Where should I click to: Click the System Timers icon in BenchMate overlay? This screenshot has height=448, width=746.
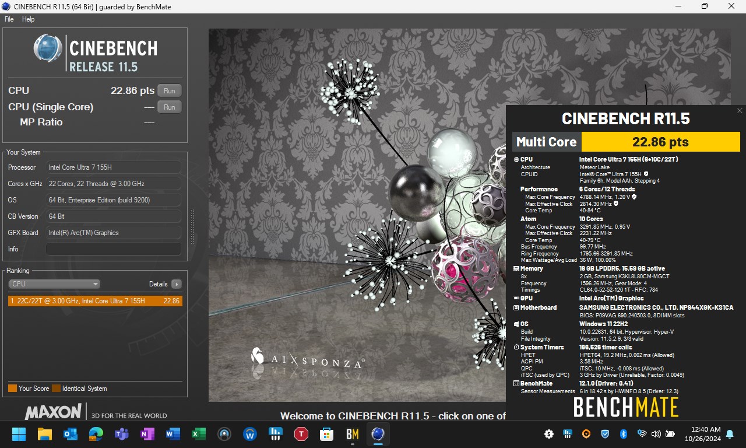coord(516,348)
